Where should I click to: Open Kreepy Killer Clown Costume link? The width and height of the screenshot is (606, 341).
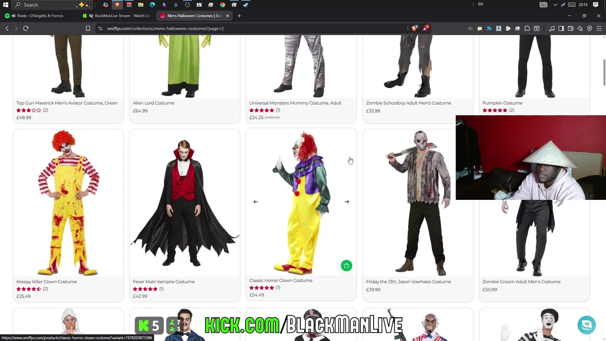[x=46, y=282]
